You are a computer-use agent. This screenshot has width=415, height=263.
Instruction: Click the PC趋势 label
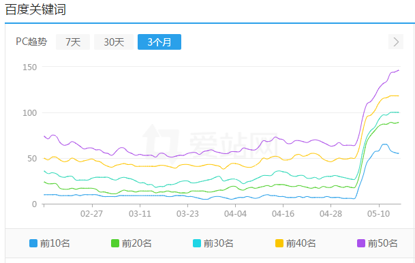(31, 42)
